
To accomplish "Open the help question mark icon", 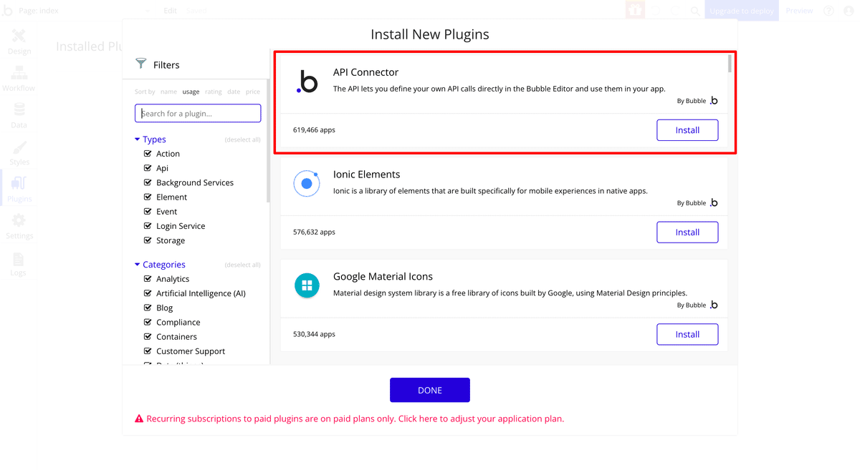I will 828,11.
